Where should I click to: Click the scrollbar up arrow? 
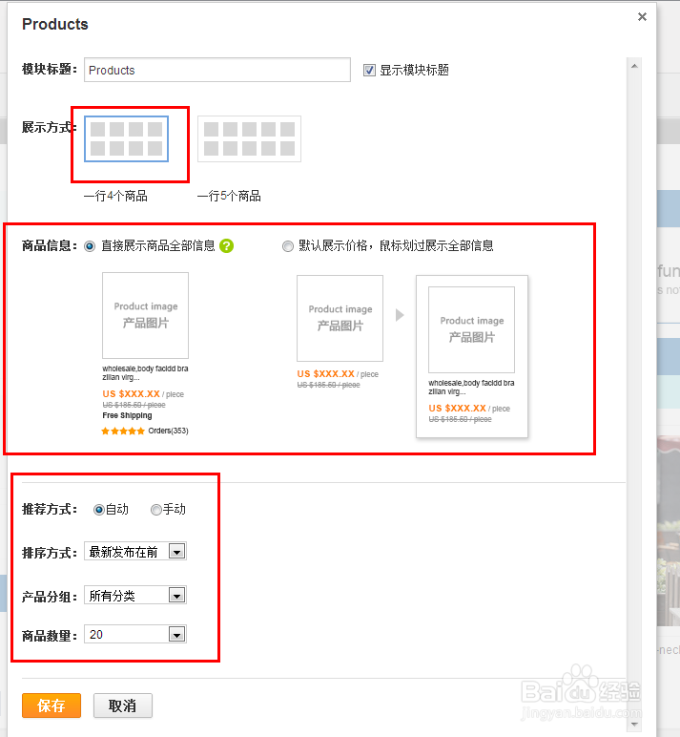pyautogui.click(x=634, y=66)
